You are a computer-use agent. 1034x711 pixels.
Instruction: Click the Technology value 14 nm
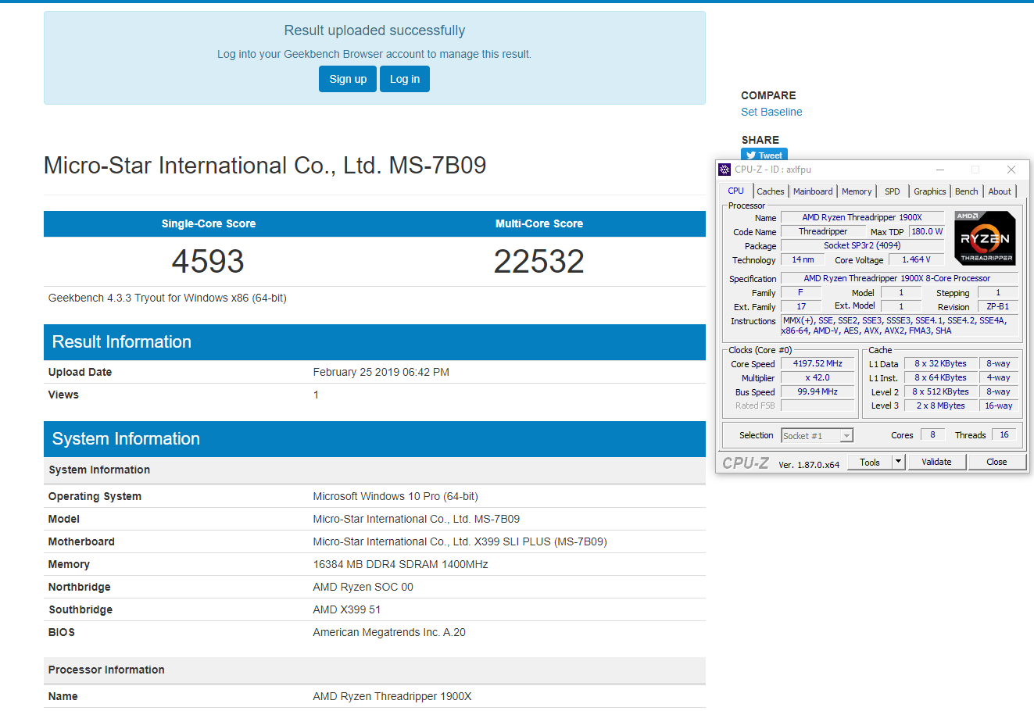(x=803, y=259)
